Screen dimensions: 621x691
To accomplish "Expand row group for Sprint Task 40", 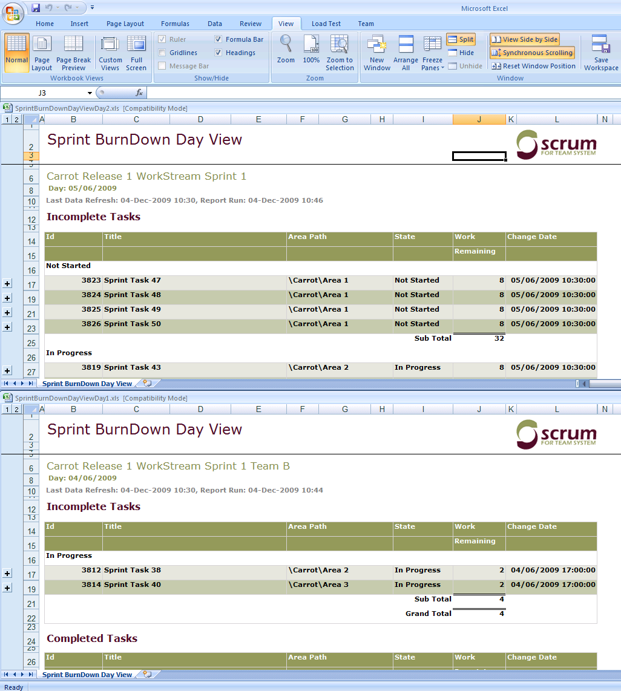I will click(7, 588).
